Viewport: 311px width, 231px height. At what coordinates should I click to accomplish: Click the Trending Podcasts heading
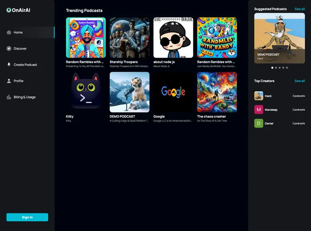click(84, 10)
